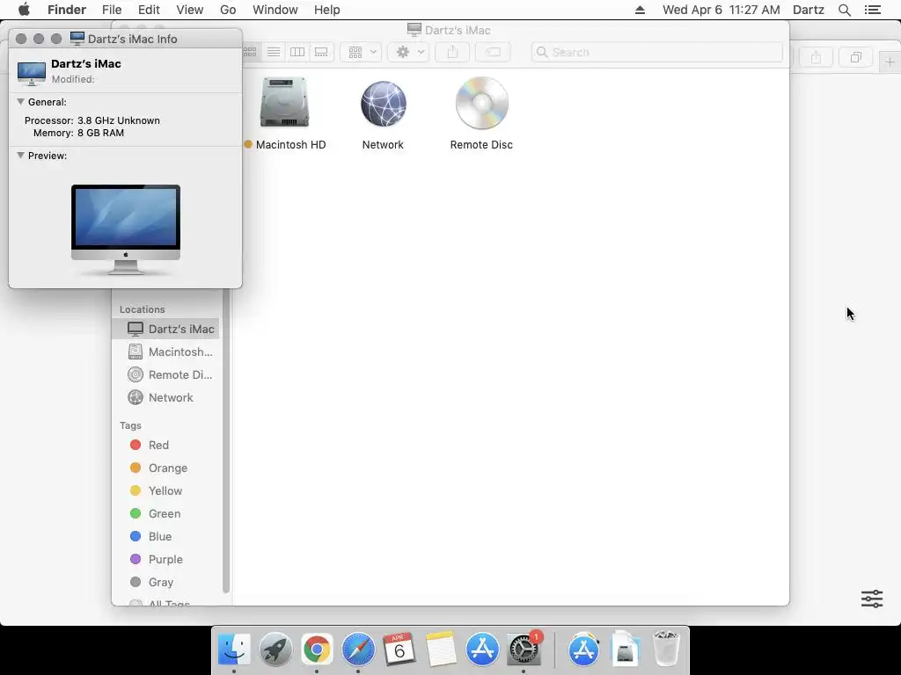
Task: Click the eject icon in menu bar
Action: [x=640, y=10]
